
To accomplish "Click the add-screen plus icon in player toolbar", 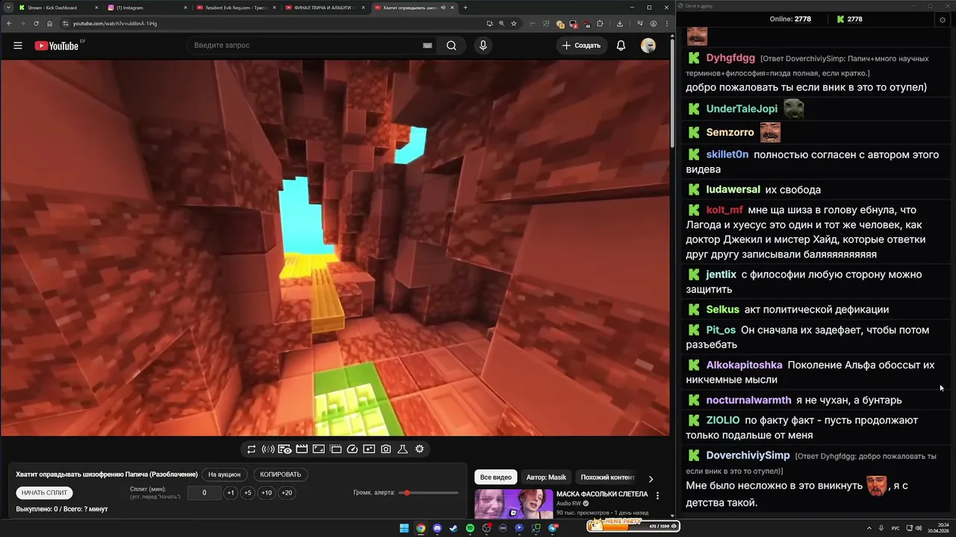I will point(369,449).
